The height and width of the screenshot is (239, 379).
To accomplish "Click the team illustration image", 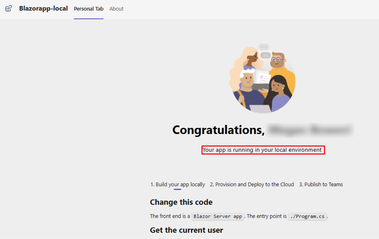I will pos(262,78).
